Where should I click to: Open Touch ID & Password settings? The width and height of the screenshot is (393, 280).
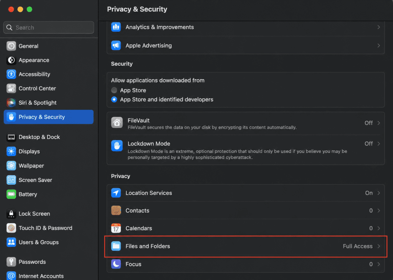(x=49, y=228)
